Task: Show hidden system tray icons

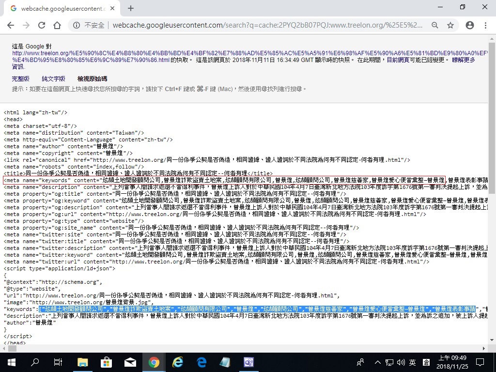Action: 378,362
